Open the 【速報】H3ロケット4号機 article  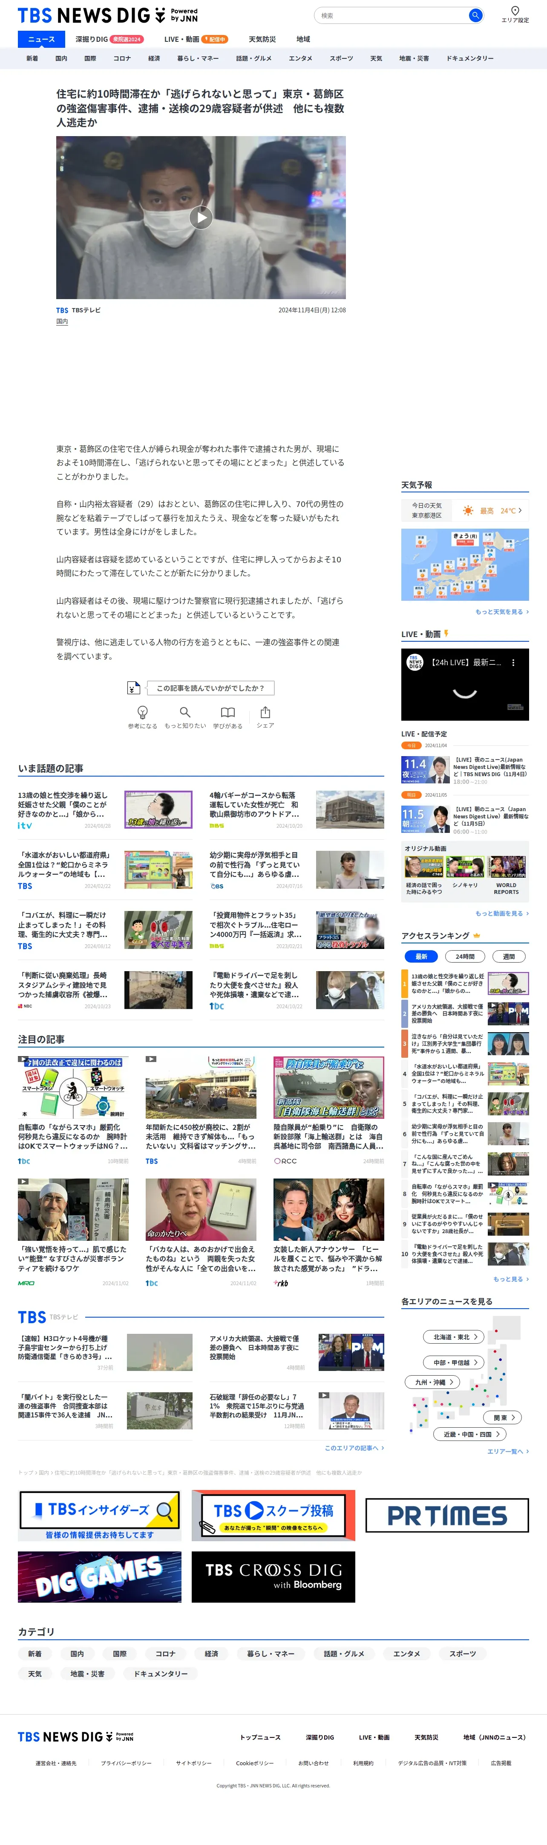tap(105, 1351)
